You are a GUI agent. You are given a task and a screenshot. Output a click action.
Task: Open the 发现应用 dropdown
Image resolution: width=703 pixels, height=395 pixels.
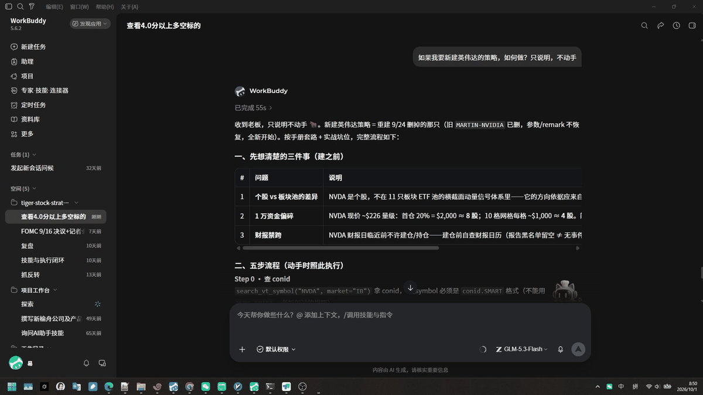point(90,23)
